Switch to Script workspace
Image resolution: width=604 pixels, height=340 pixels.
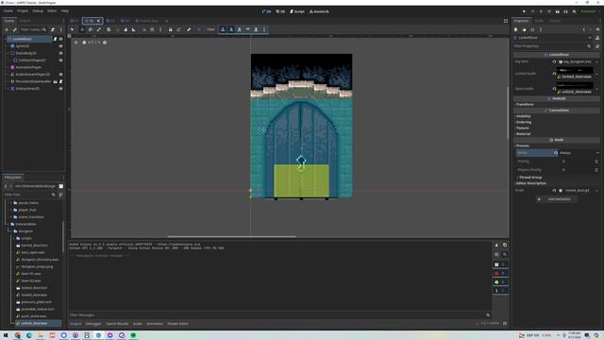[297, 11]
